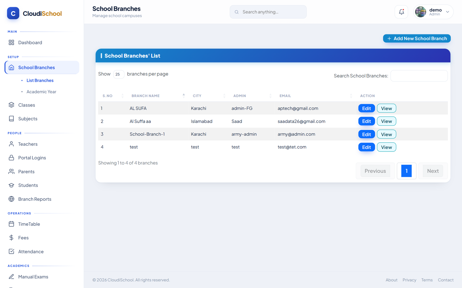Sort table by Email column
This screenshot has width=462, height=288.
click(x=315, y=96)
